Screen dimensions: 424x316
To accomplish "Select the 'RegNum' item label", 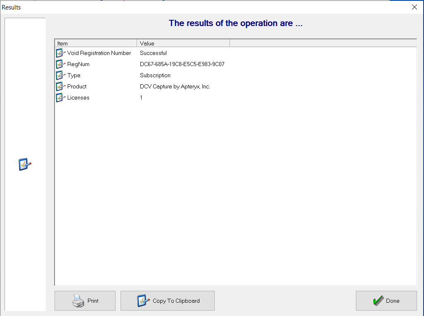I will tap(78, 64).
